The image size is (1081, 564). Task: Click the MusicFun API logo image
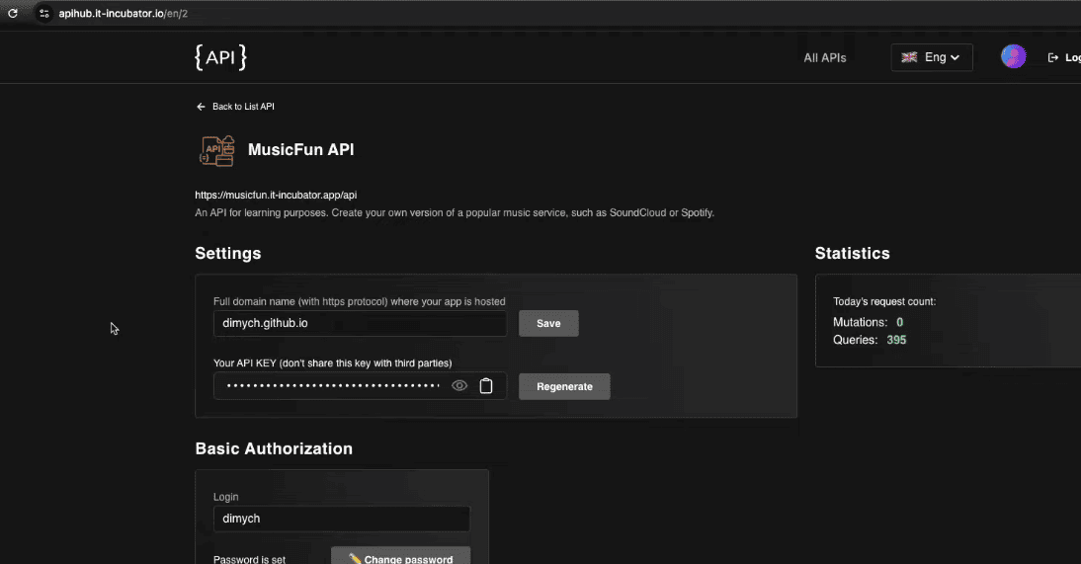coord(217,150)
